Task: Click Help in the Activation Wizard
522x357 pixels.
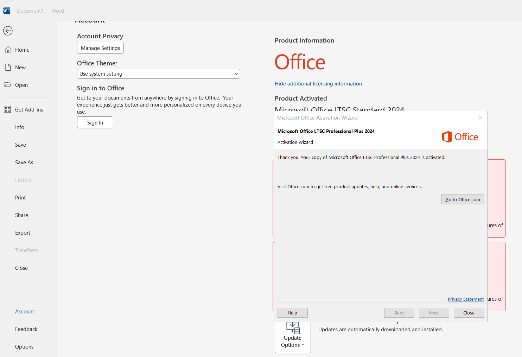Action: pos(292,313)
